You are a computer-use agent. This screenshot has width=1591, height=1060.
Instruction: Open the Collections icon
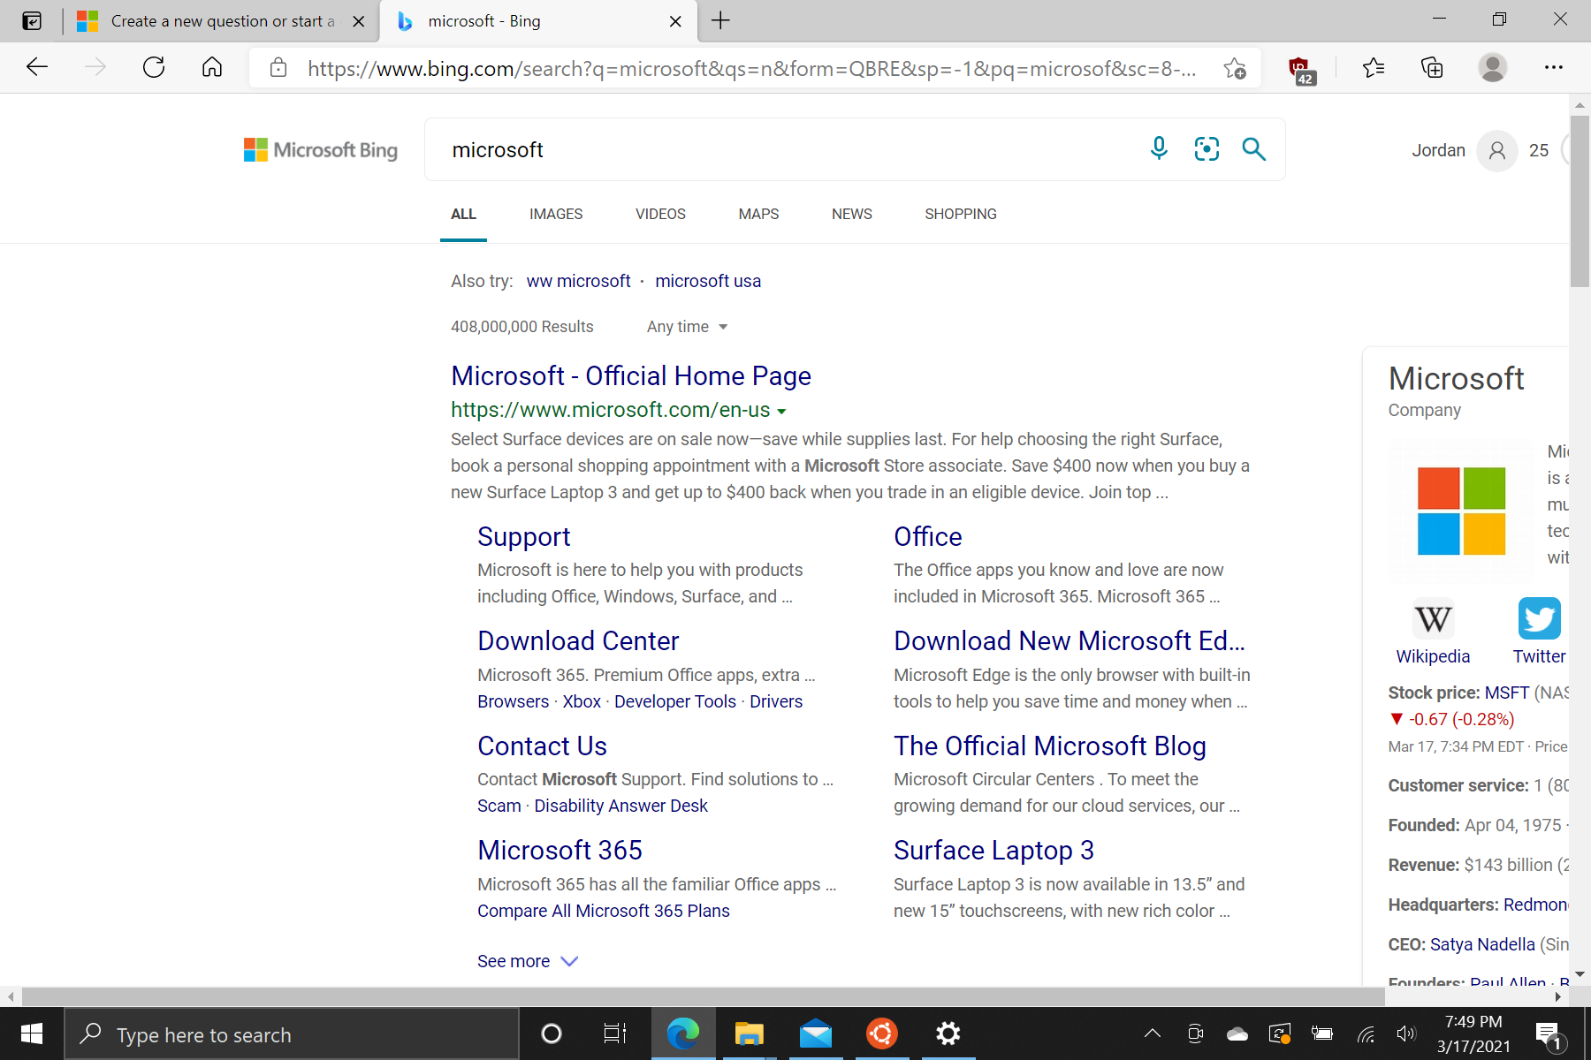tap(1432, 67)
